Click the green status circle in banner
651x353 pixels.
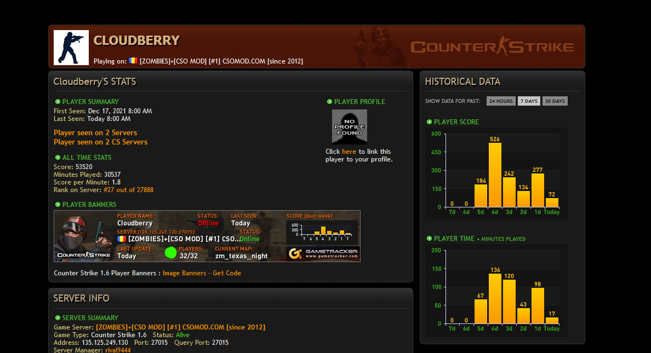pyautogui.click(x=171, y=252)
